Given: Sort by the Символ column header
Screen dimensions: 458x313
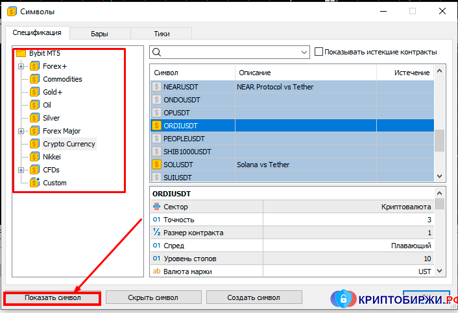Looking at the screenshot, I should point(193,73).
